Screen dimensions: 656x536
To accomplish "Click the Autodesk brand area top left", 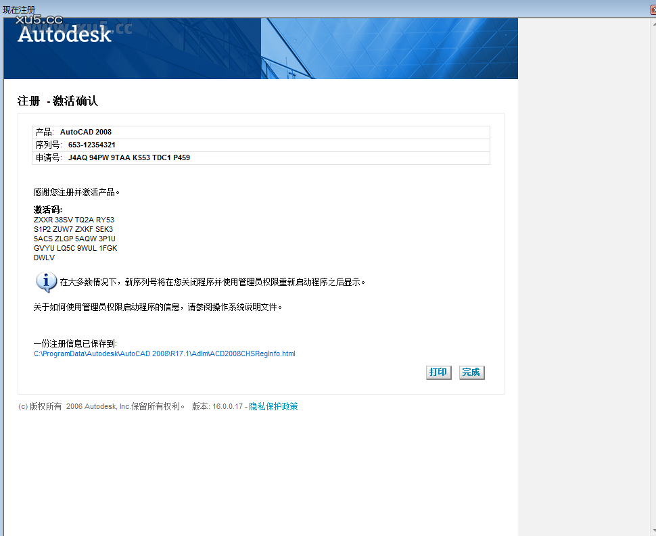I will (x=64, y=34).
